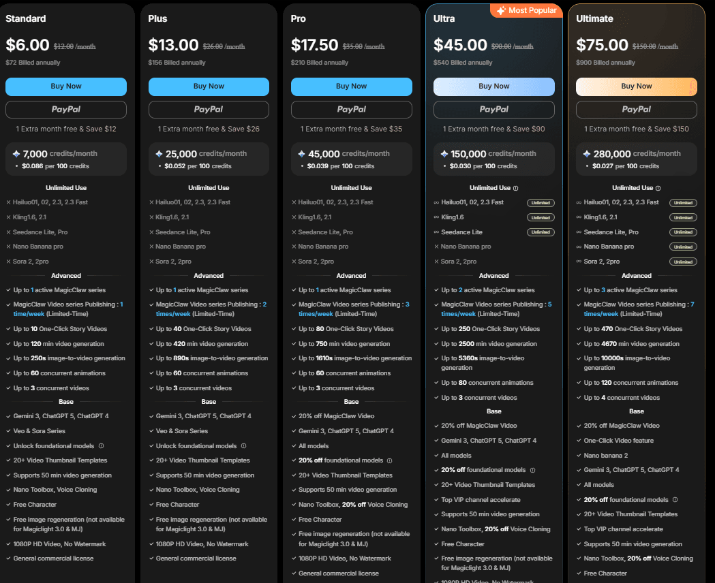
Task: Click 'Up to 1610s image-to-video generation'
Action: [355, 358]
